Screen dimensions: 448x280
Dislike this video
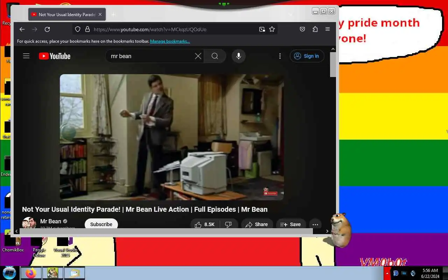point(228,224)
